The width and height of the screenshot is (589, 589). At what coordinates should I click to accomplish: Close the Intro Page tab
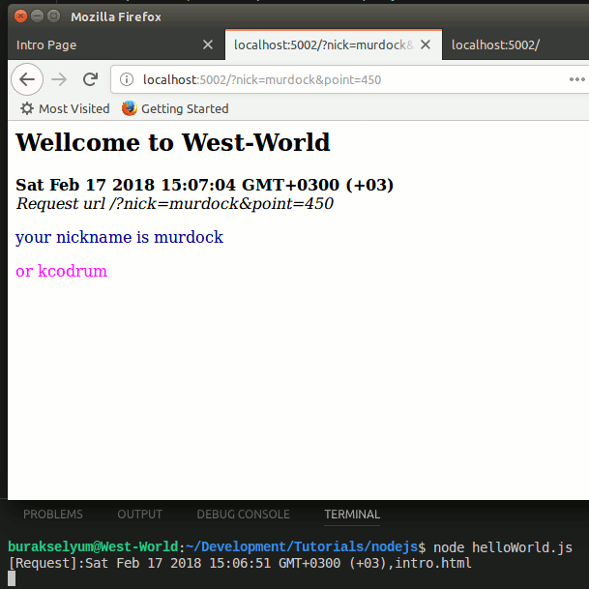click(x=208, y=44)
